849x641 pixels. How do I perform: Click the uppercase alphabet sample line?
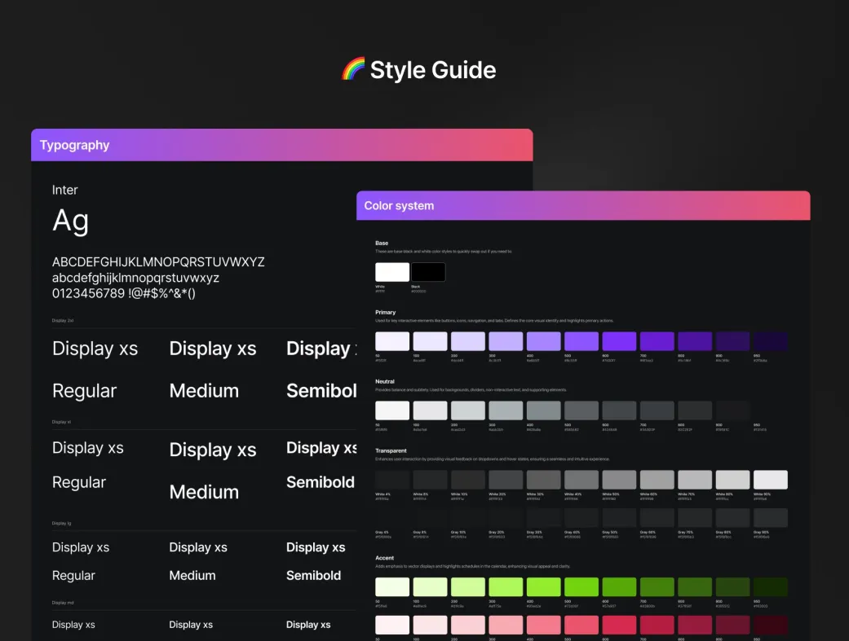click(x=158, y=262)
